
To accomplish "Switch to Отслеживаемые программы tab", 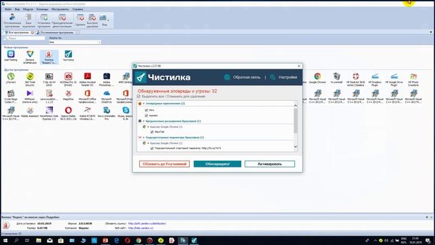I will click(57, 33).
